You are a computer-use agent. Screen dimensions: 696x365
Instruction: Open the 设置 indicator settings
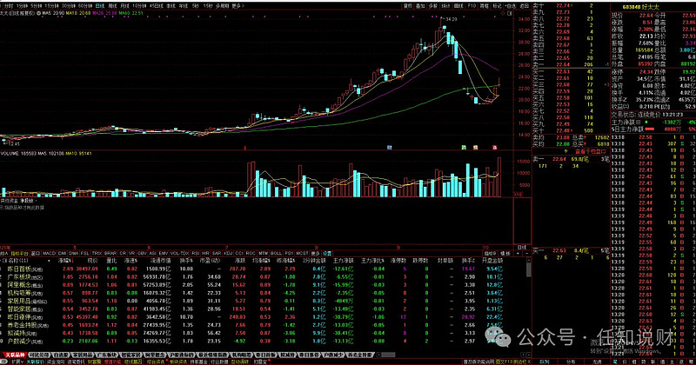click(327, 253)
